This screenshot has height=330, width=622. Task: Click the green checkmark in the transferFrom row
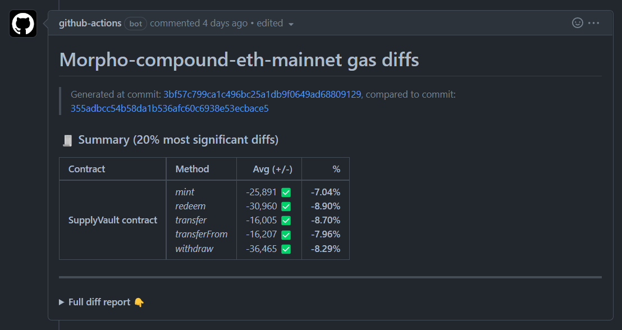(x=286, y=235)
